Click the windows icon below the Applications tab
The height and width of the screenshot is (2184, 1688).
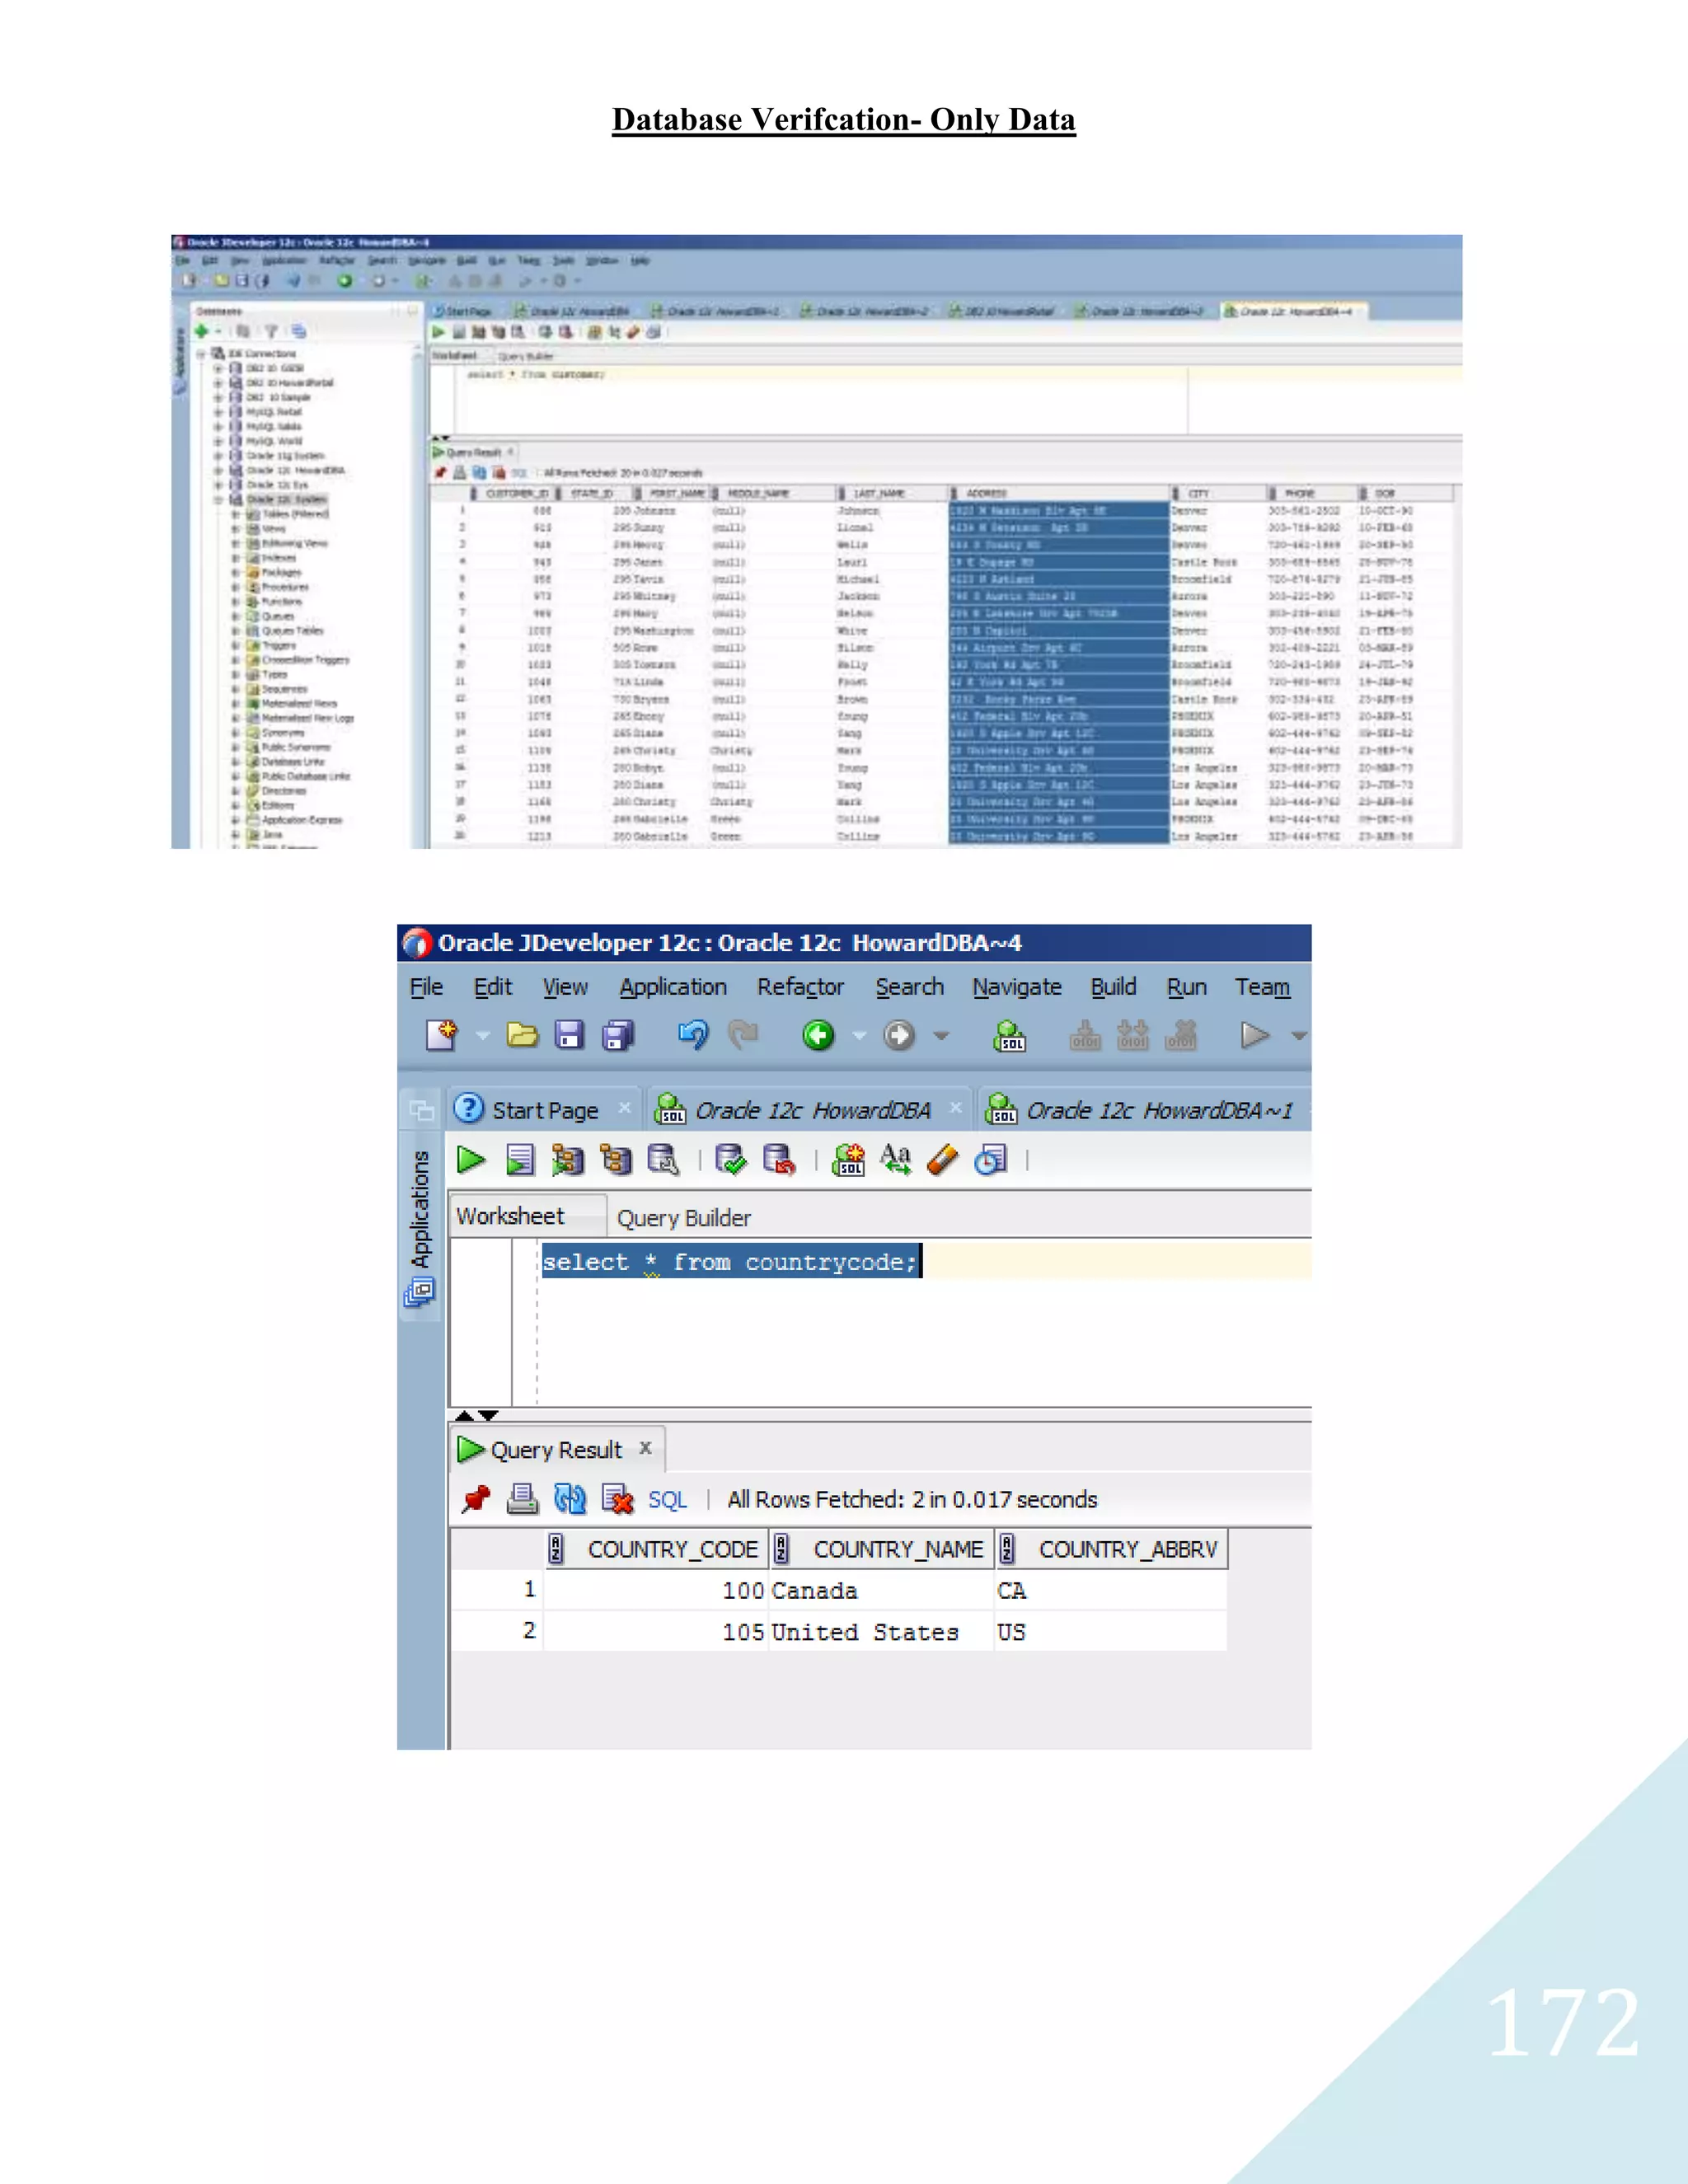pyautogui.click(x=419, y=1293)
